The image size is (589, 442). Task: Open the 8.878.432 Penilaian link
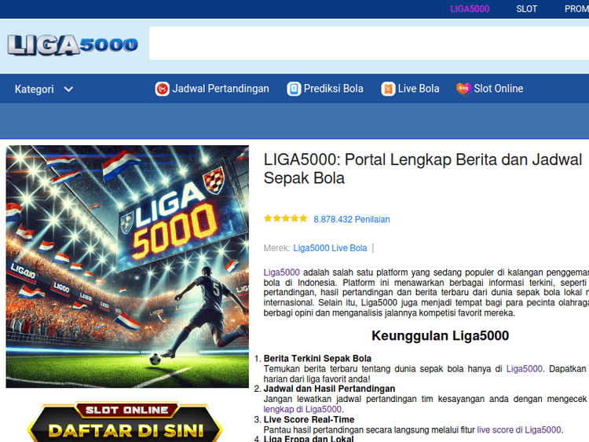tap(352, 219)
